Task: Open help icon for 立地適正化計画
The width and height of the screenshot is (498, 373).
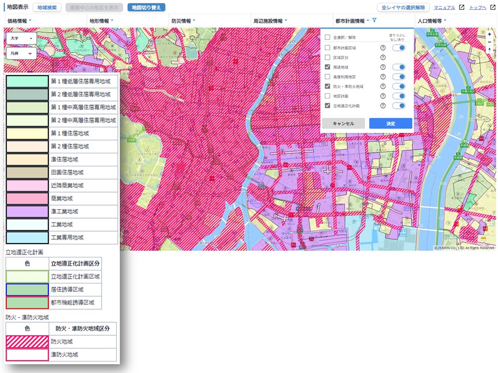Action: tap(383, 106)
